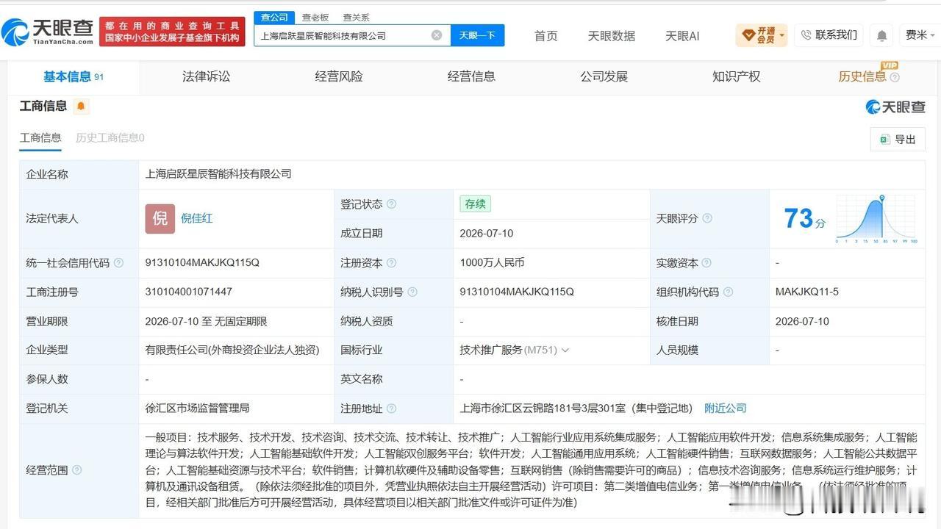Click the 73分 score value
This screenshot has width=941, height=529.
[804, 219]
